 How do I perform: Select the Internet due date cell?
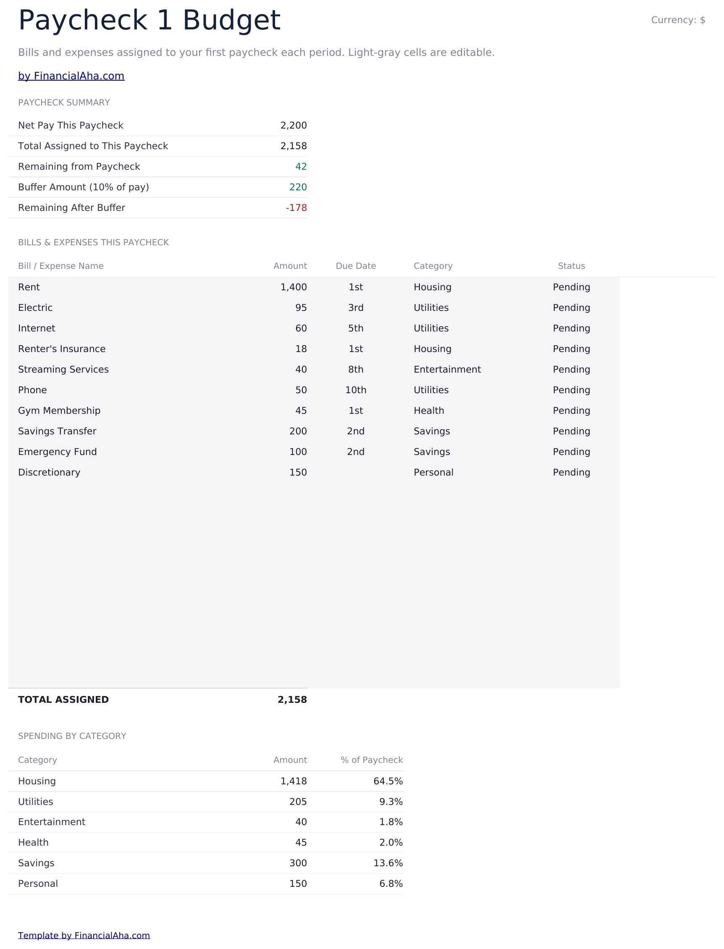[x=356, y=329]
